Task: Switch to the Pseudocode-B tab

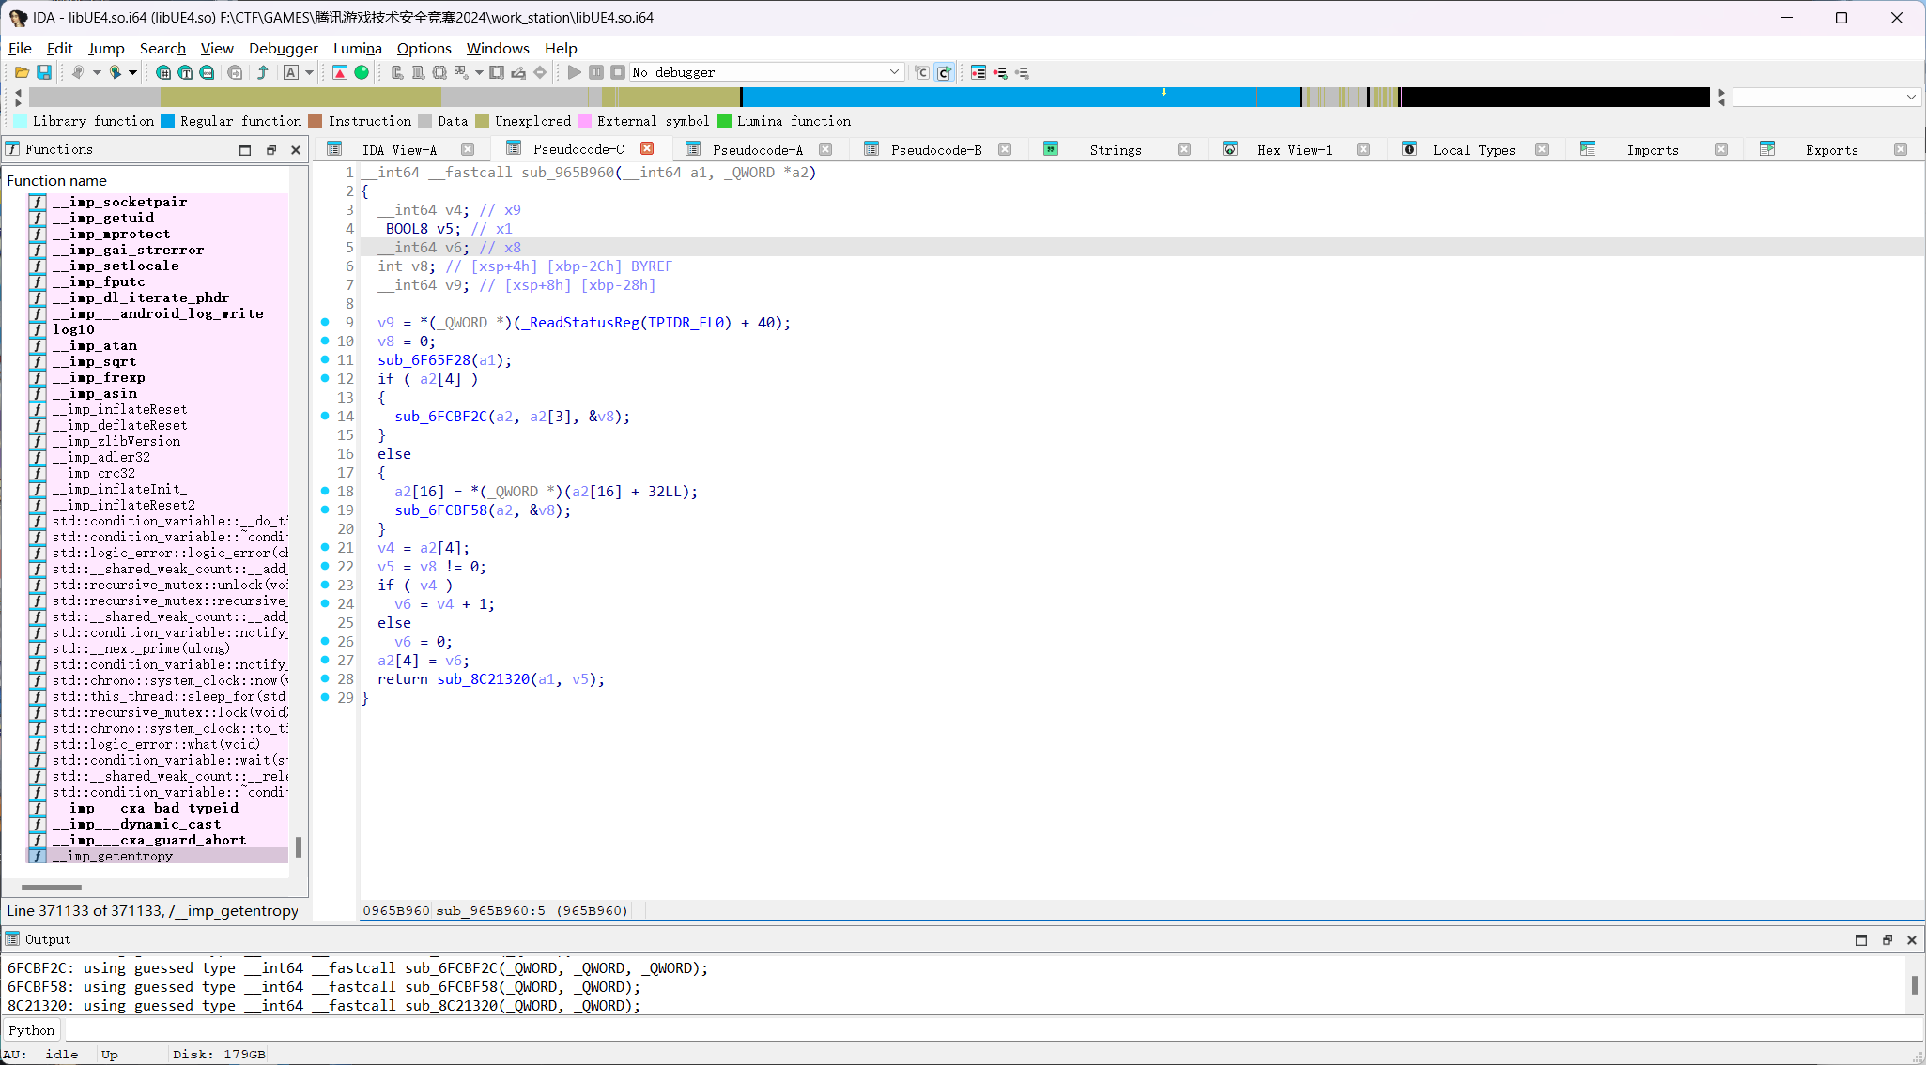Action: pos(936,149)
